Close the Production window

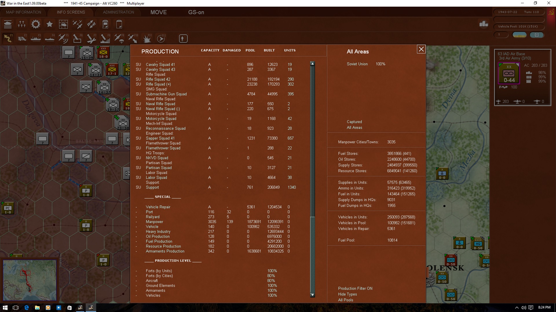421,49
